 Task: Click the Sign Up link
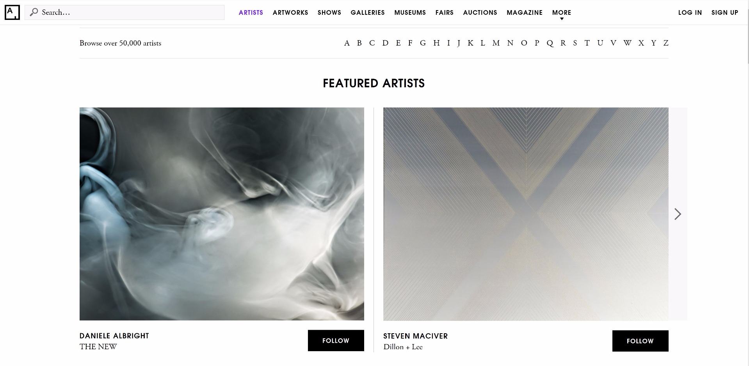[x=725, y=12]
